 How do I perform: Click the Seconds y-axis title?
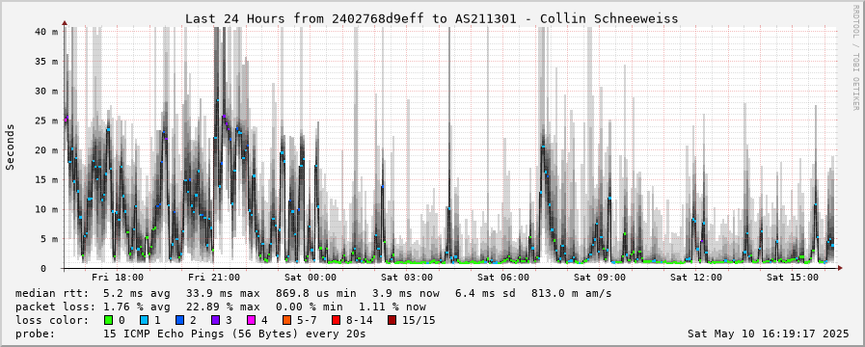point(11,147)
